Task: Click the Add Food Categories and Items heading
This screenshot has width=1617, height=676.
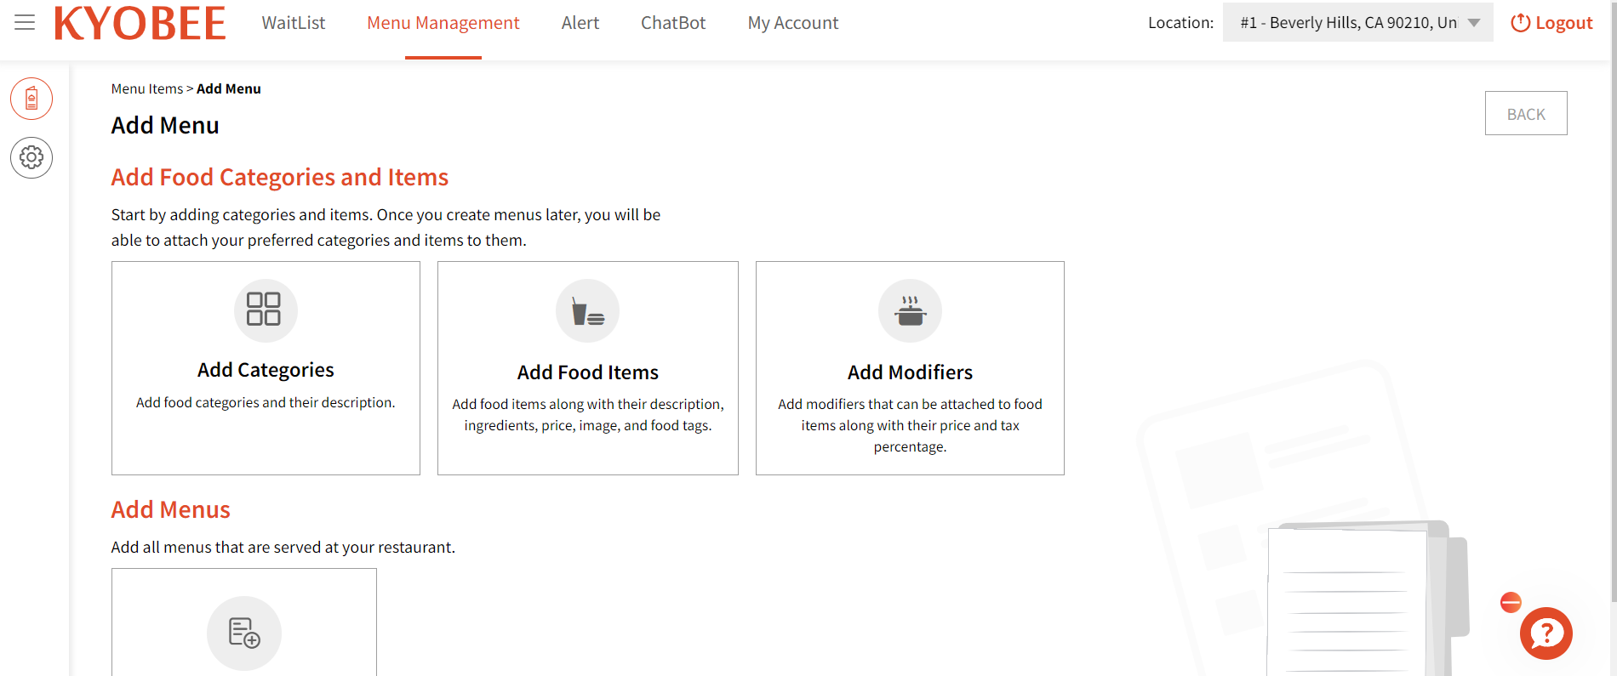Action: [x=280, y=177]
